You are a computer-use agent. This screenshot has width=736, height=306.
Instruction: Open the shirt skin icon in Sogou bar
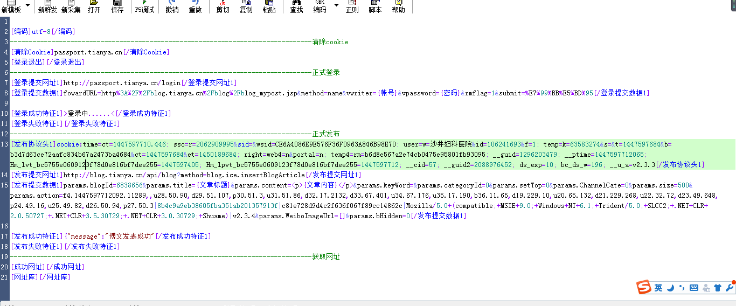pos(718,288)
